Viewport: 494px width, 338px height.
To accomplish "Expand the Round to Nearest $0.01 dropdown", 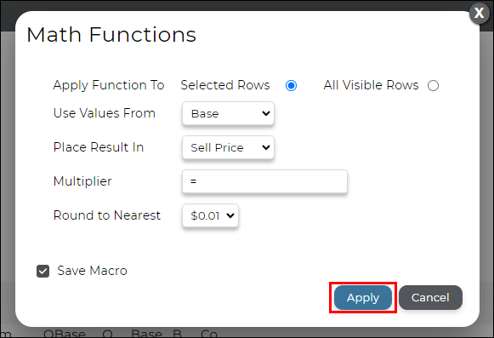I will click(x=210, y=215).
